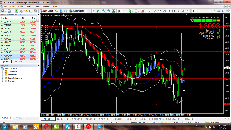Toggle the Terminal panel icon
This screenshot has height=130, width=231.
pyautogui.click(x=31, y=11)
